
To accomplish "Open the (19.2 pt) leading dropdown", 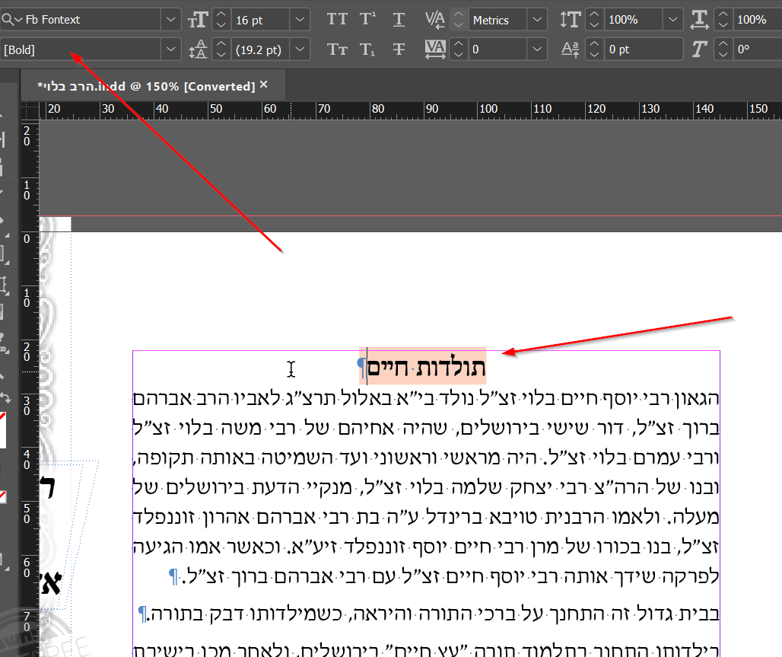I will pyautogui.click(x=299, y=49).
